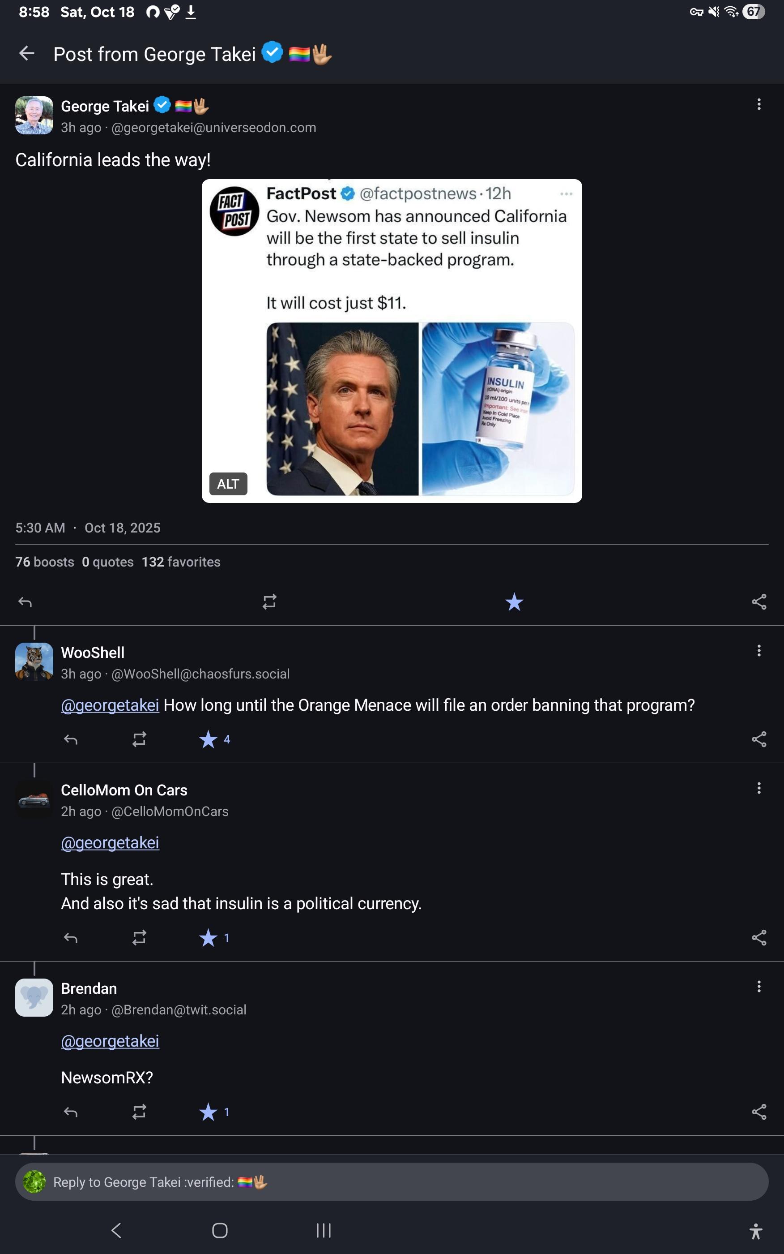Open the FactPost insulin screenshot image
This screenshot has width=784, height=1254.
(x=392, y=340)
